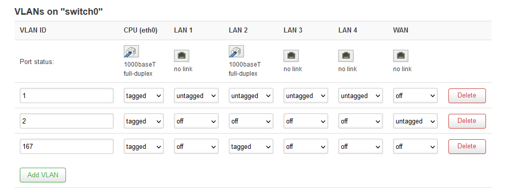Open VLAN 2 WAN untagged dropdown
Image resolution: width=524 pixels, height=188 pixels.
click(415, 121)
